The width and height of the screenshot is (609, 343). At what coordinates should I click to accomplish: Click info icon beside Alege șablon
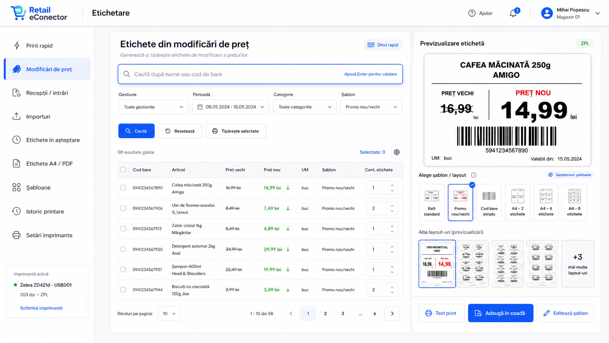point(474,175)
